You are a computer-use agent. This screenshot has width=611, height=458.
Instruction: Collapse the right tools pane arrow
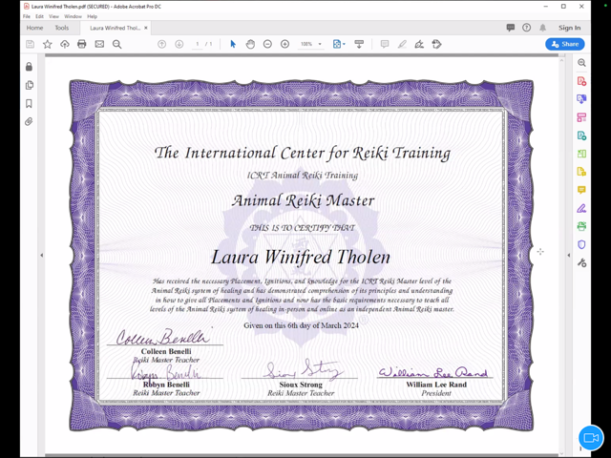click(569, 255)
